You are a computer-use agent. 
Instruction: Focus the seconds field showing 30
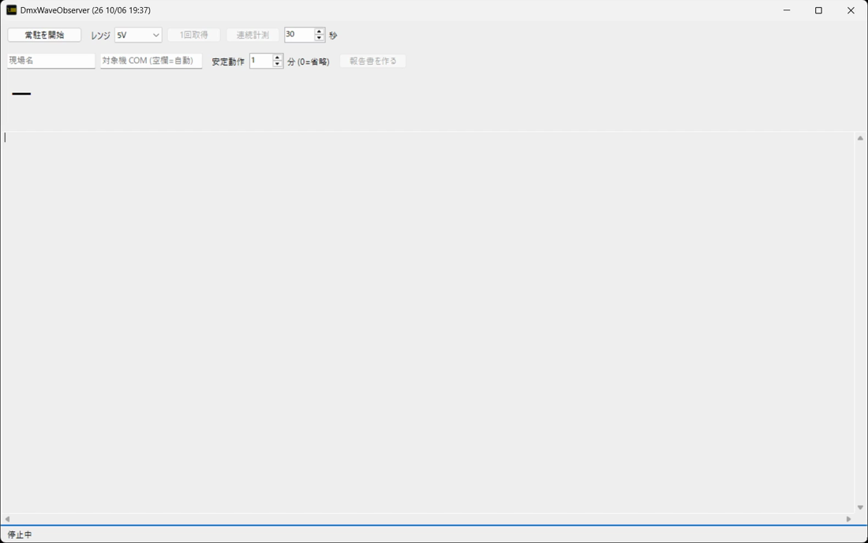[299, 34]
